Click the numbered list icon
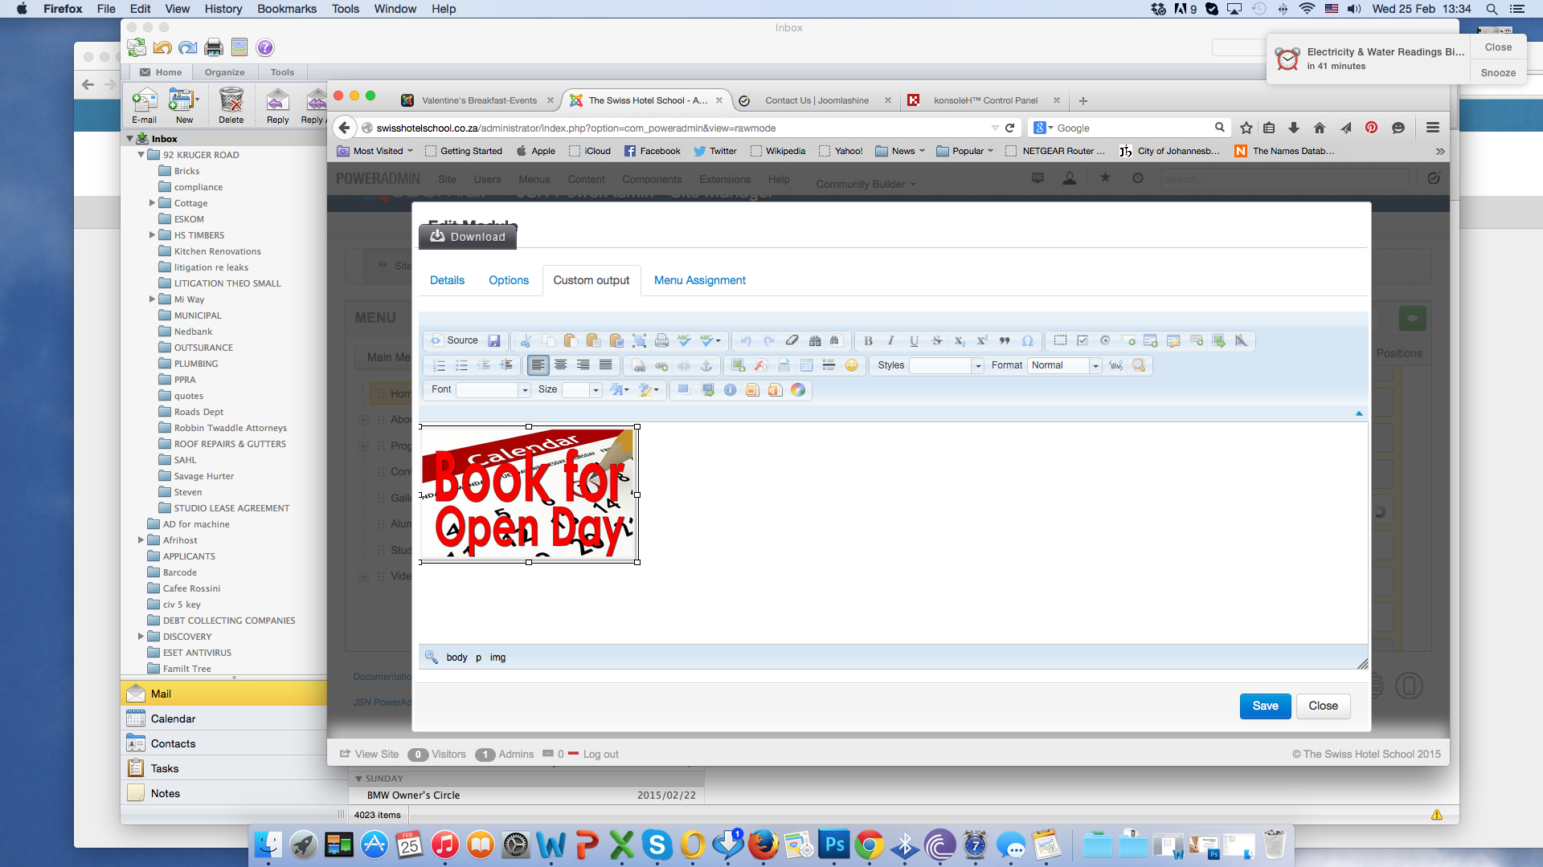This screenshot has height=867, width=1543. 439,366
